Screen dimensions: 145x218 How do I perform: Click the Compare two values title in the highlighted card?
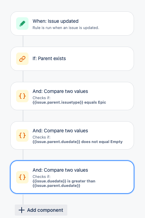pos(60,170)
